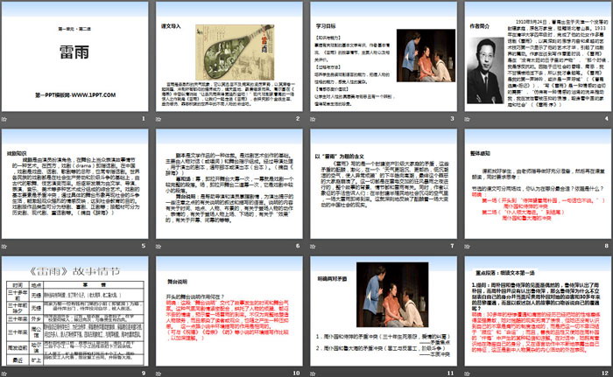Click the WWW.1PPT.COM link on slide 1
Screen dimensions: 613x377
click(x=77, y=92)
